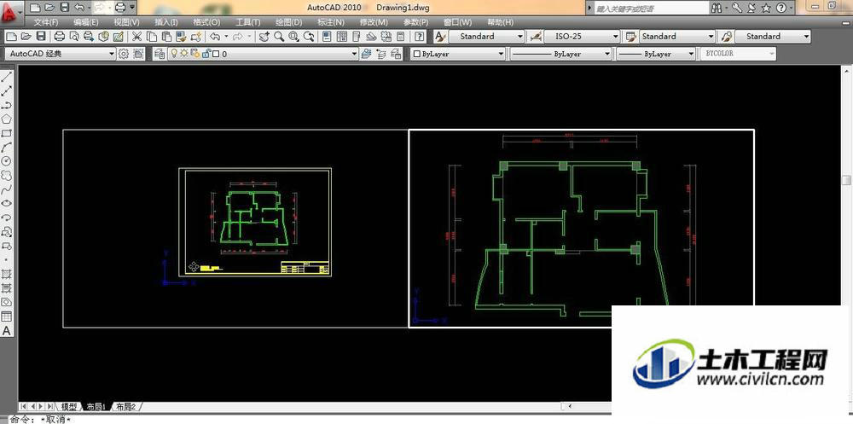Click the Favorites star icon in title bar
The height and width of the screenshot is (424, 853).
[x=766, y=8]
